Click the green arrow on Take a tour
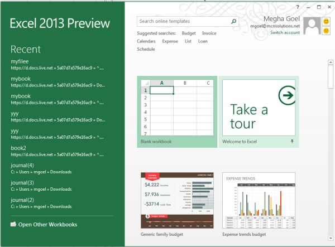This screenshot has height=247, width=335. click(x=287, y=95)
